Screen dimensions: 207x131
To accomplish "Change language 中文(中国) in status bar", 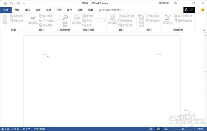I will tap(39, 129).
